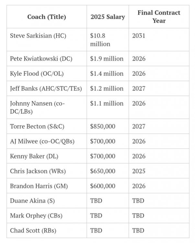The width and height of the screenshot is (195, 243).
Task: Select the $1.9 million salary cell
Action: (x=107, y=59)
